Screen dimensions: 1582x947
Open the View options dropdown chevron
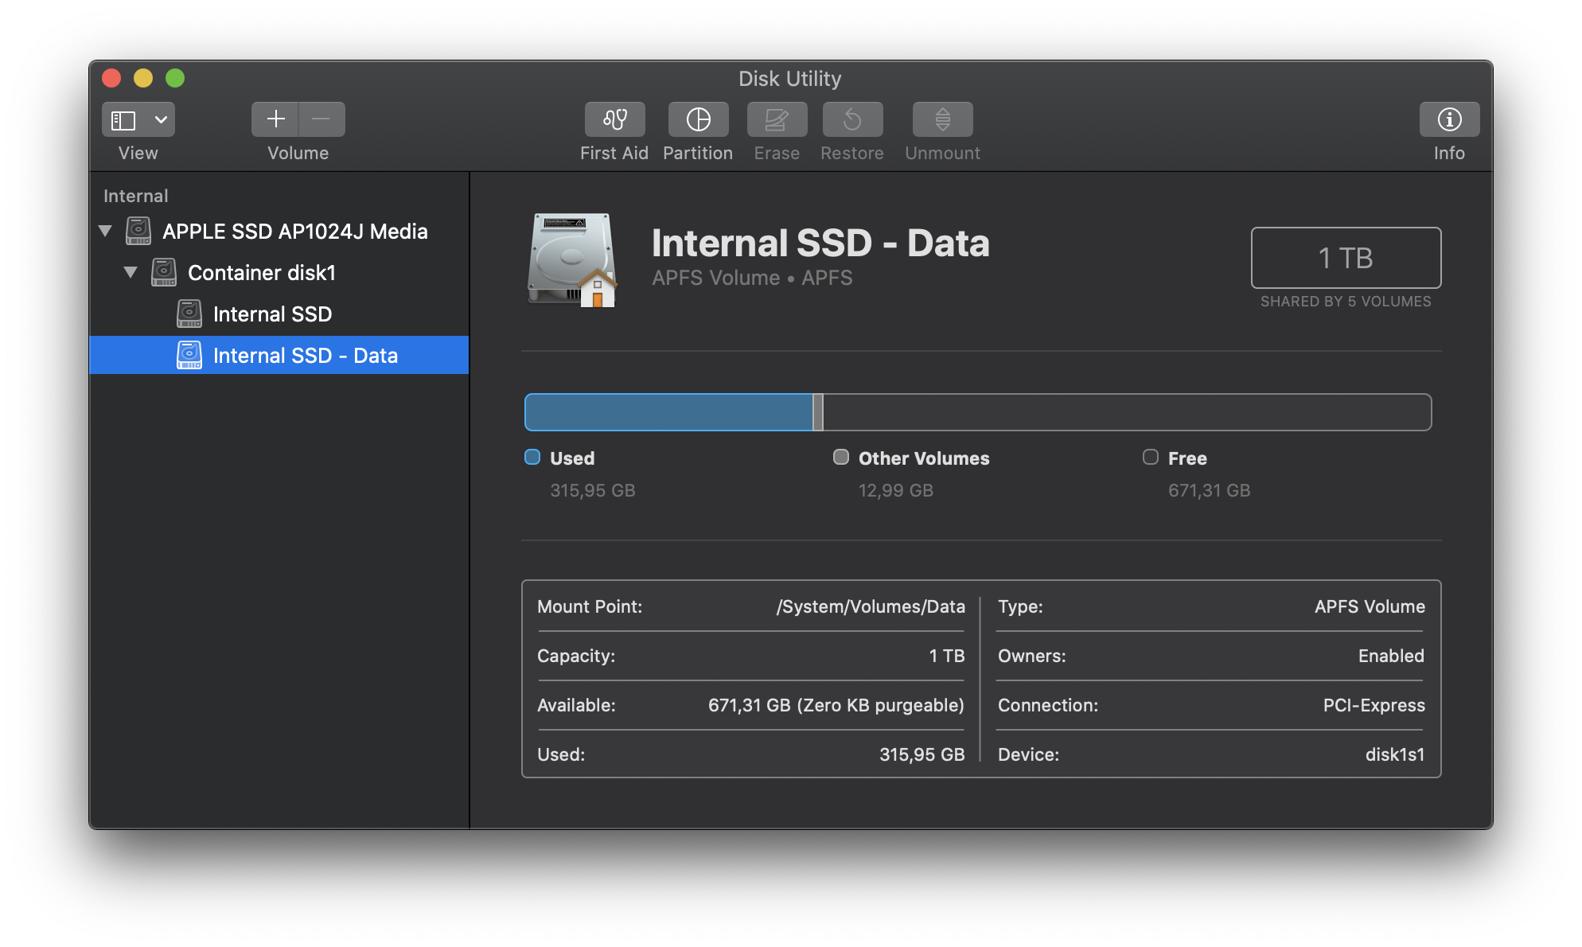point(161,120)
